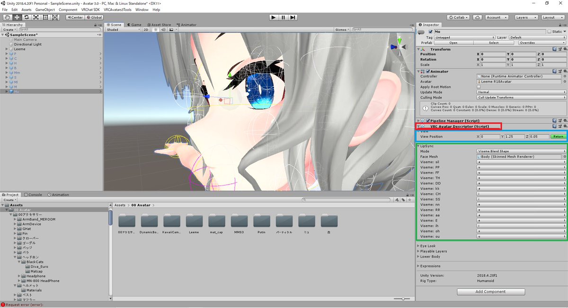Screen dimensions: 568x308
Task: Toggle scene lighting sun icon
Action: click(155, 29)
